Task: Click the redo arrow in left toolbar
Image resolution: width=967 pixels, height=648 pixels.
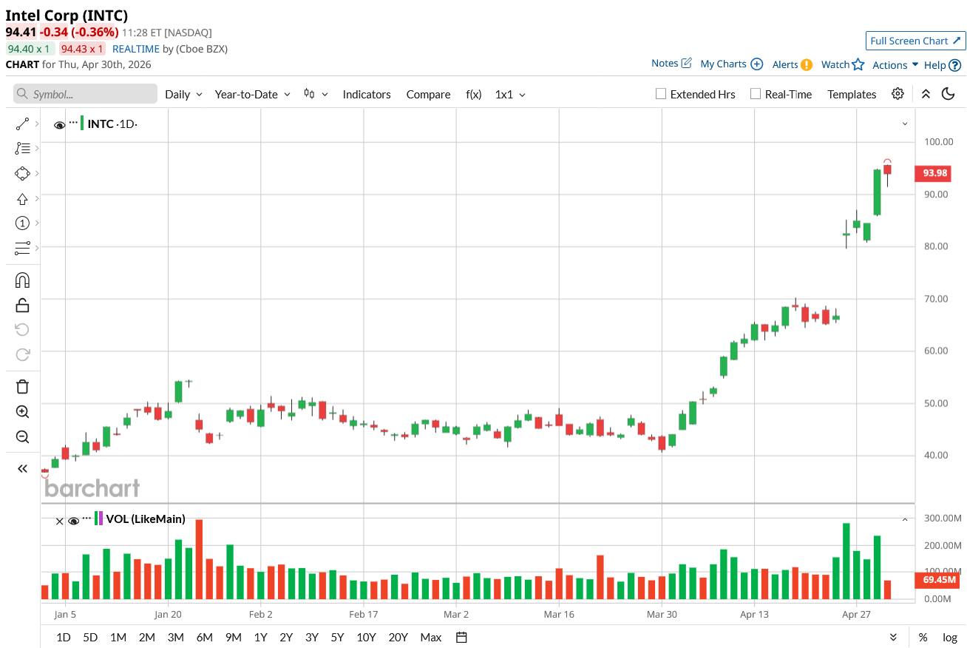Action: tap(22, 354)
